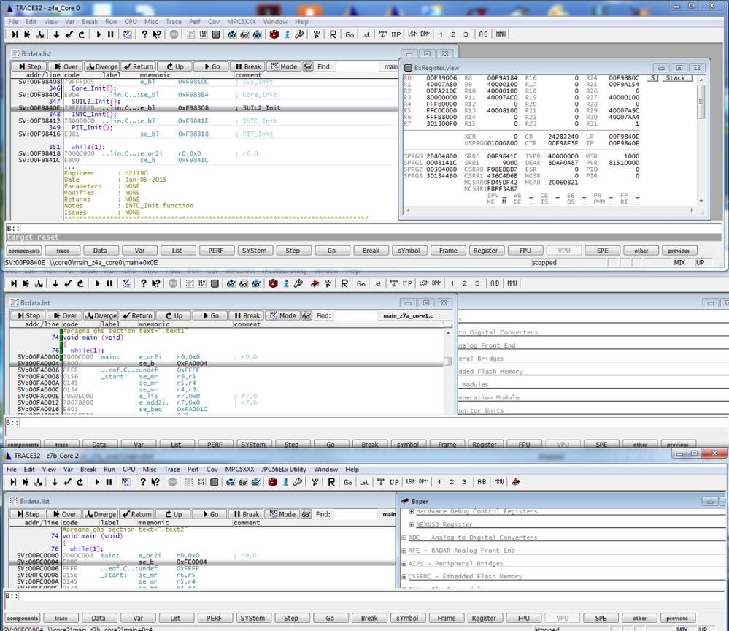Click glasses icon beside Mode in z4a data.list
This screenshot has width=729, height=631.
coord(308,66)
